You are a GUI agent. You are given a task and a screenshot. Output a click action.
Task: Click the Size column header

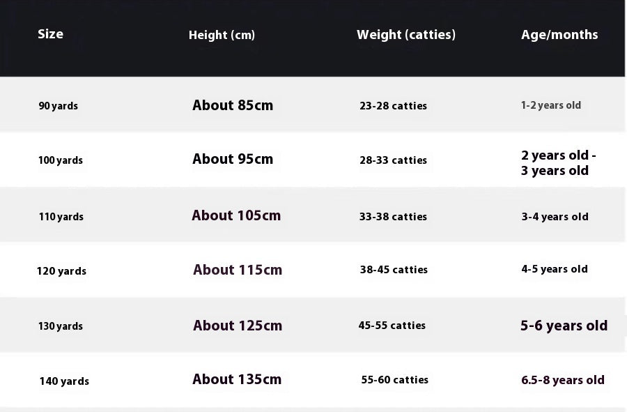click(x=50, y=34)
